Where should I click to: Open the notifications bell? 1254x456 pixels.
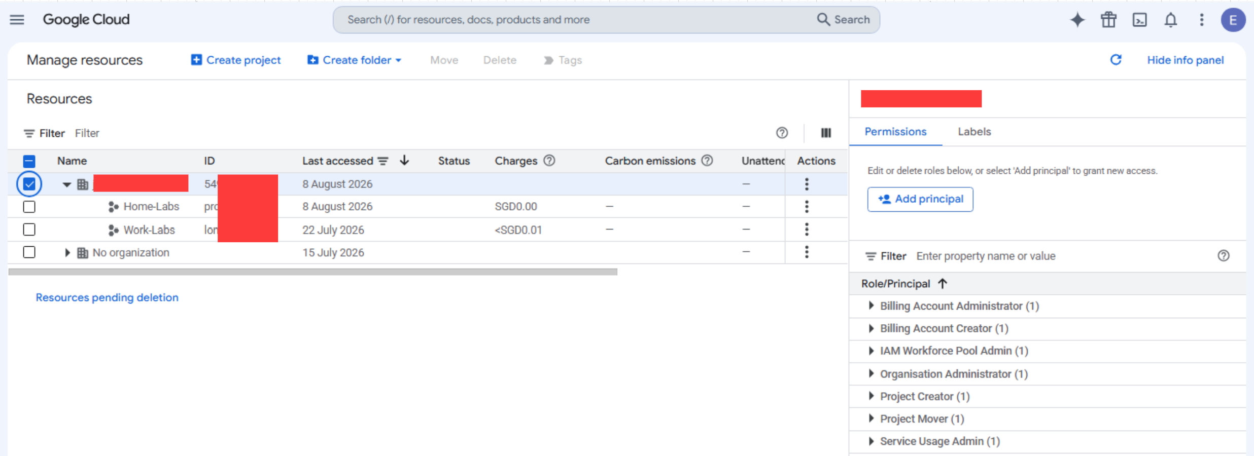[x=1171, y=20]
